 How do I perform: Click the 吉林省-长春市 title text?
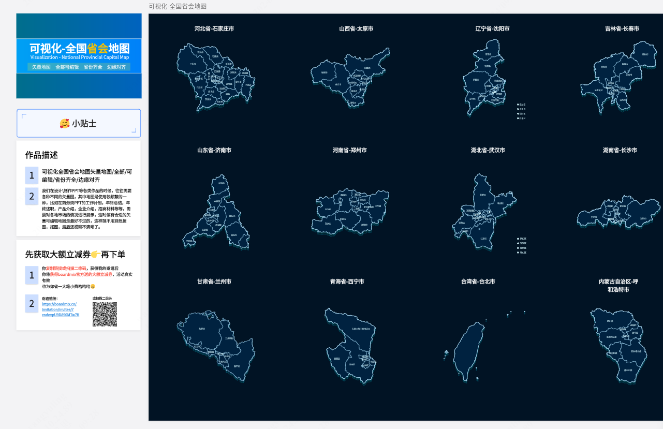tap(622, 28)
